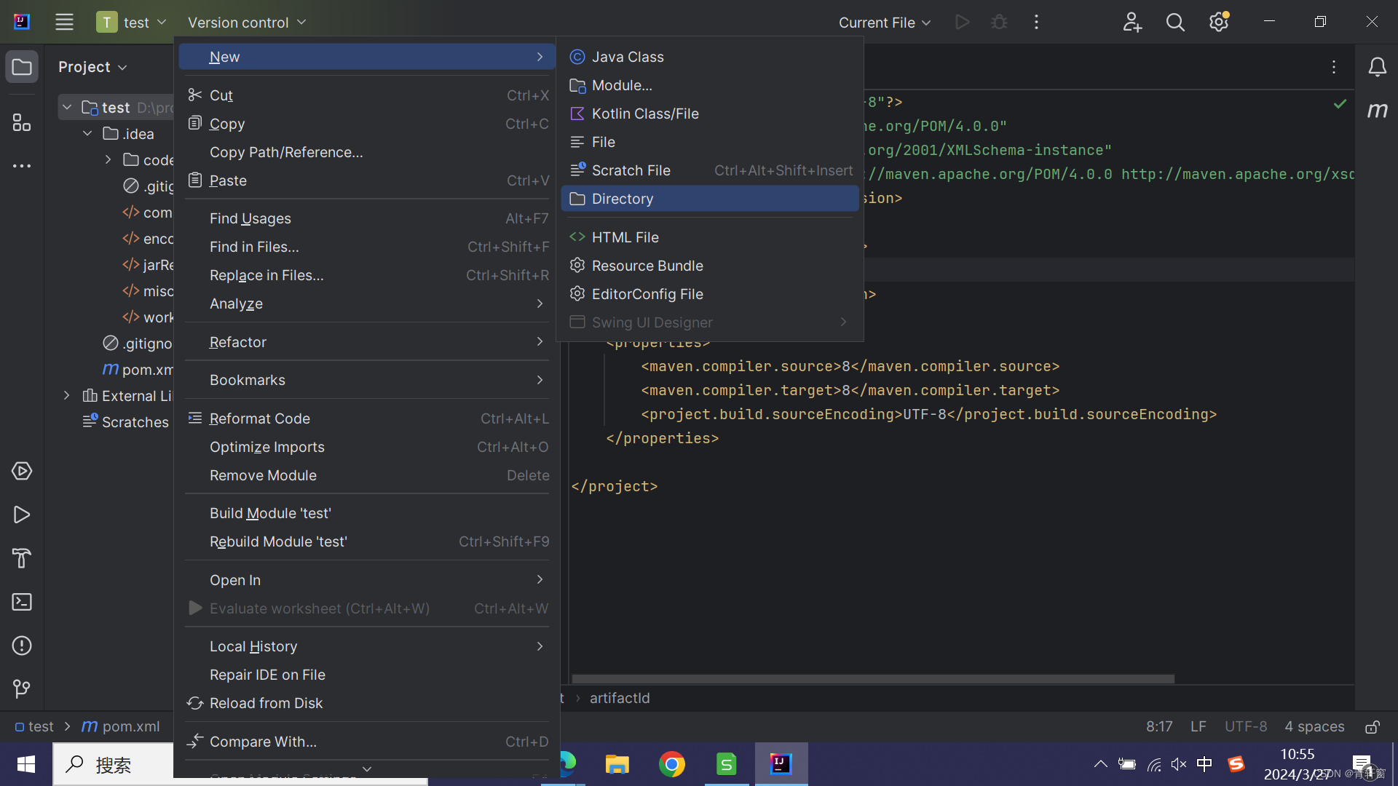Collapse the .idea folder node
Screen dimensions: 1398x786
click(87, 134)
